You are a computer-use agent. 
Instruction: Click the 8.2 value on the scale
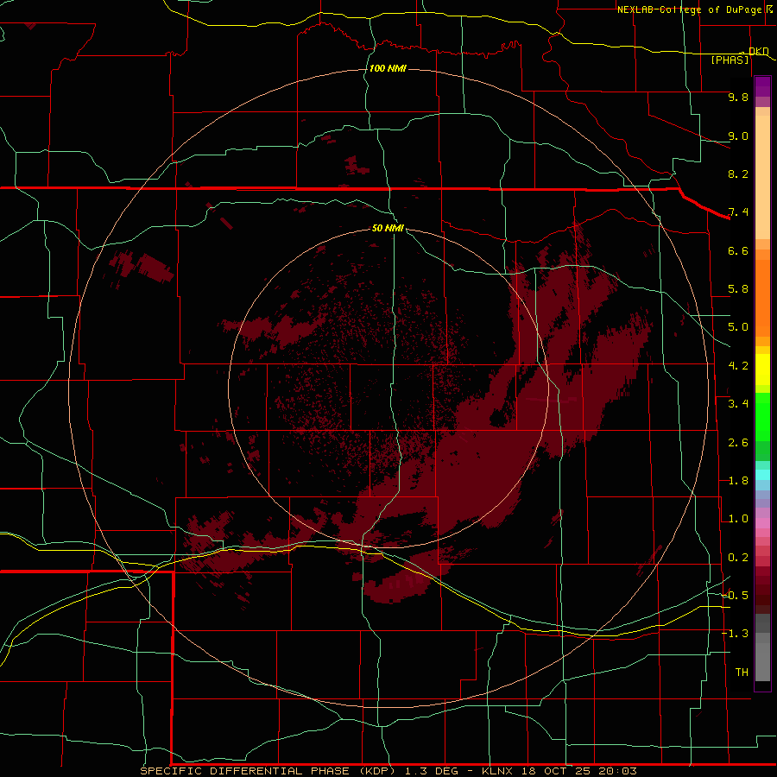(738, 174)
